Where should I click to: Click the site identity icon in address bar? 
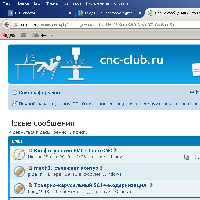[15, 25]
